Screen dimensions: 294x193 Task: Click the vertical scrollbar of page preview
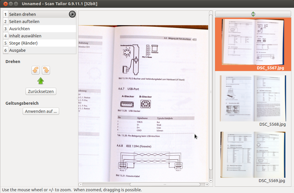point(211,92)
